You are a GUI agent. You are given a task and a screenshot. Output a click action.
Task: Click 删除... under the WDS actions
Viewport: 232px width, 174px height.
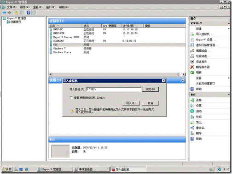[x=200, y=133]
